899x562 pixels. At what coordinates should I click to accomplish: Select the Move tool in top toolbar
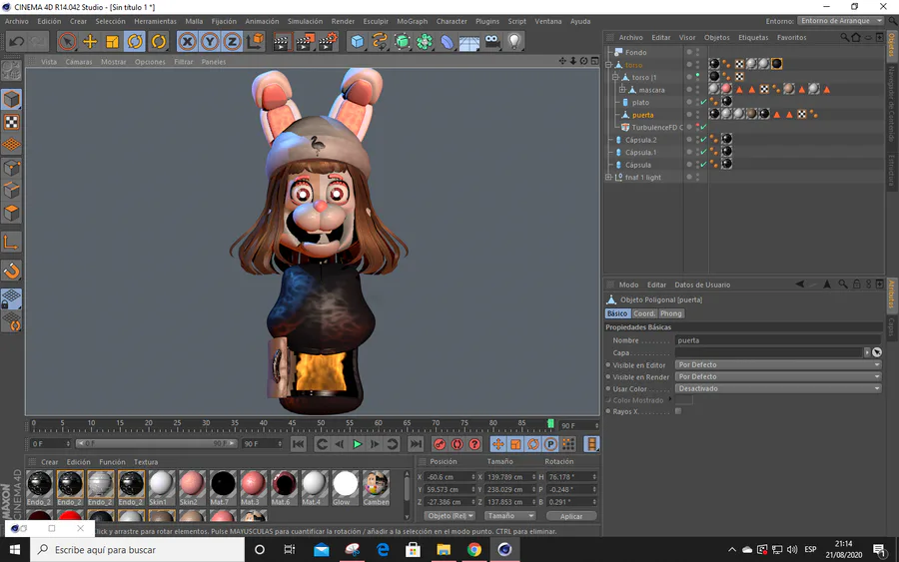(x=90, y=41)
